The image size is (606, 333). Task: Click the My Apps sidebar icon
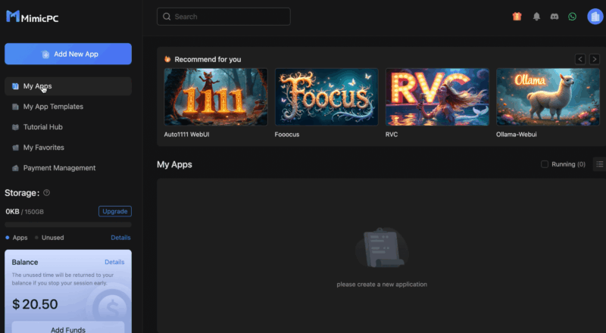(15, 86)
